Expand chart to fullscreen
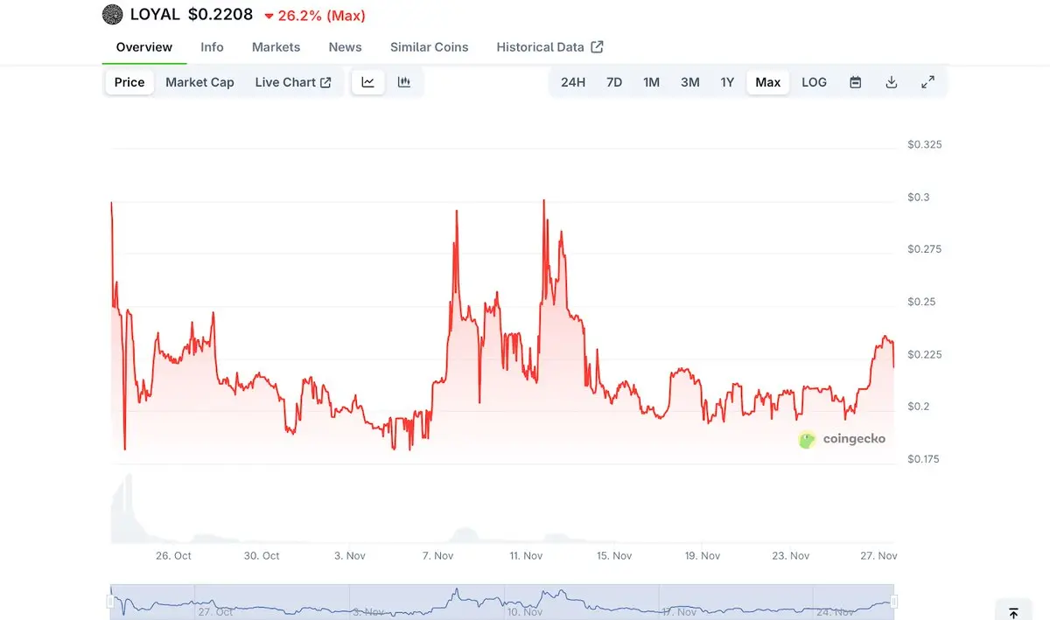The image size is (1050, 620). click(x=928, y=82)
